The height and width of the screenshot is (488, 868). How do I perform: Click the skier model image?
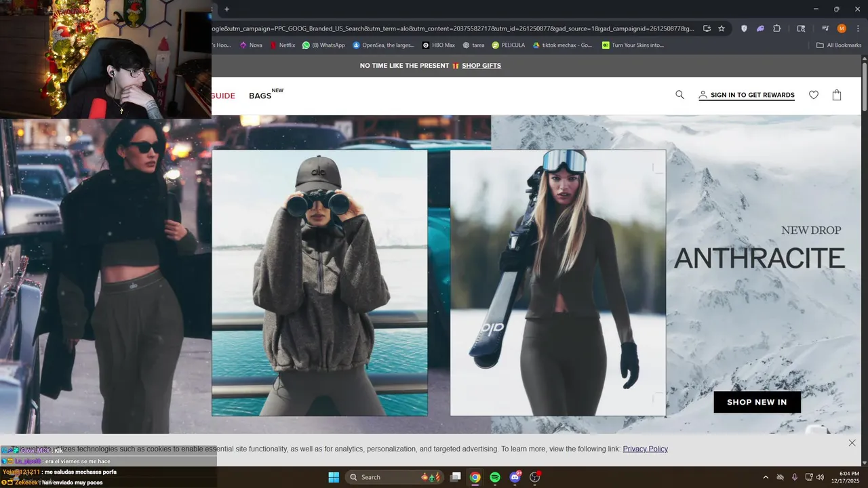tap(558, 283)
